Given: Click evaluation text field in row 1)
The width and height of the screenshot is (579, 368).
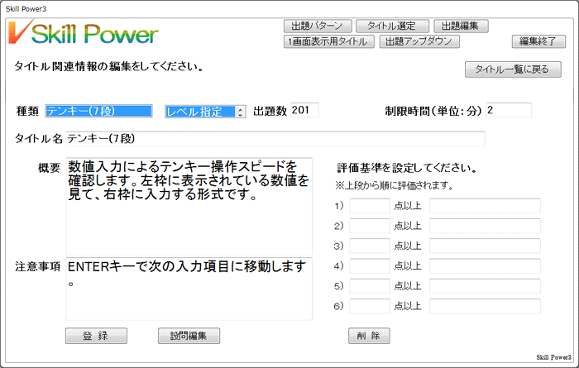Looking at the screenshot, I should 485,206.
